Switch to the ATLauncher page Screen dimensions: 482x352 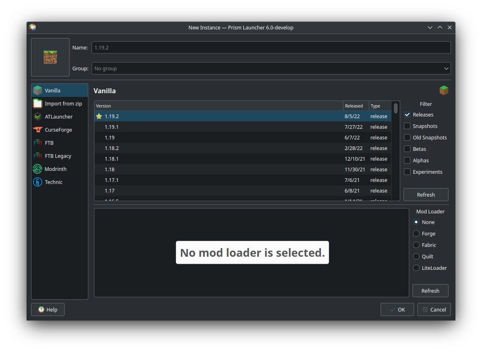60,117
